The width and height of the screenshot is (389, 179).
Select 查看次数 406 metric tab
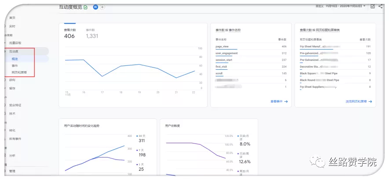click(x=70, y=33)
